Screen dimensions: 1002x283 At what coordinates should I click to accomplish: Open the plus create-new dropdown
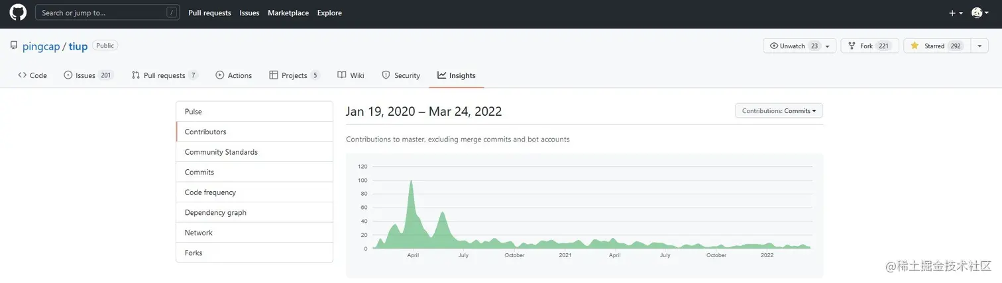tap(956, 13)
